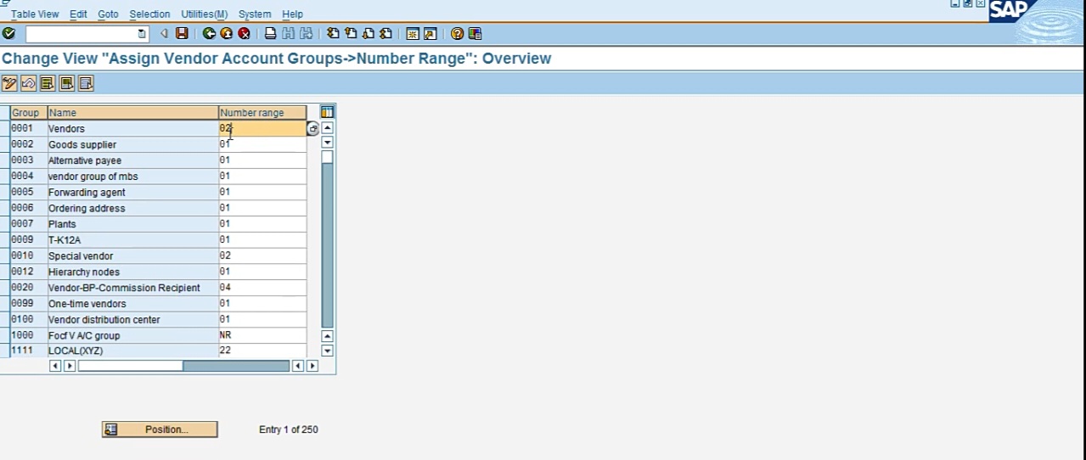Select row marker for group 0003
This screenshot has height=460, width=1086.
tap(4, 160)
